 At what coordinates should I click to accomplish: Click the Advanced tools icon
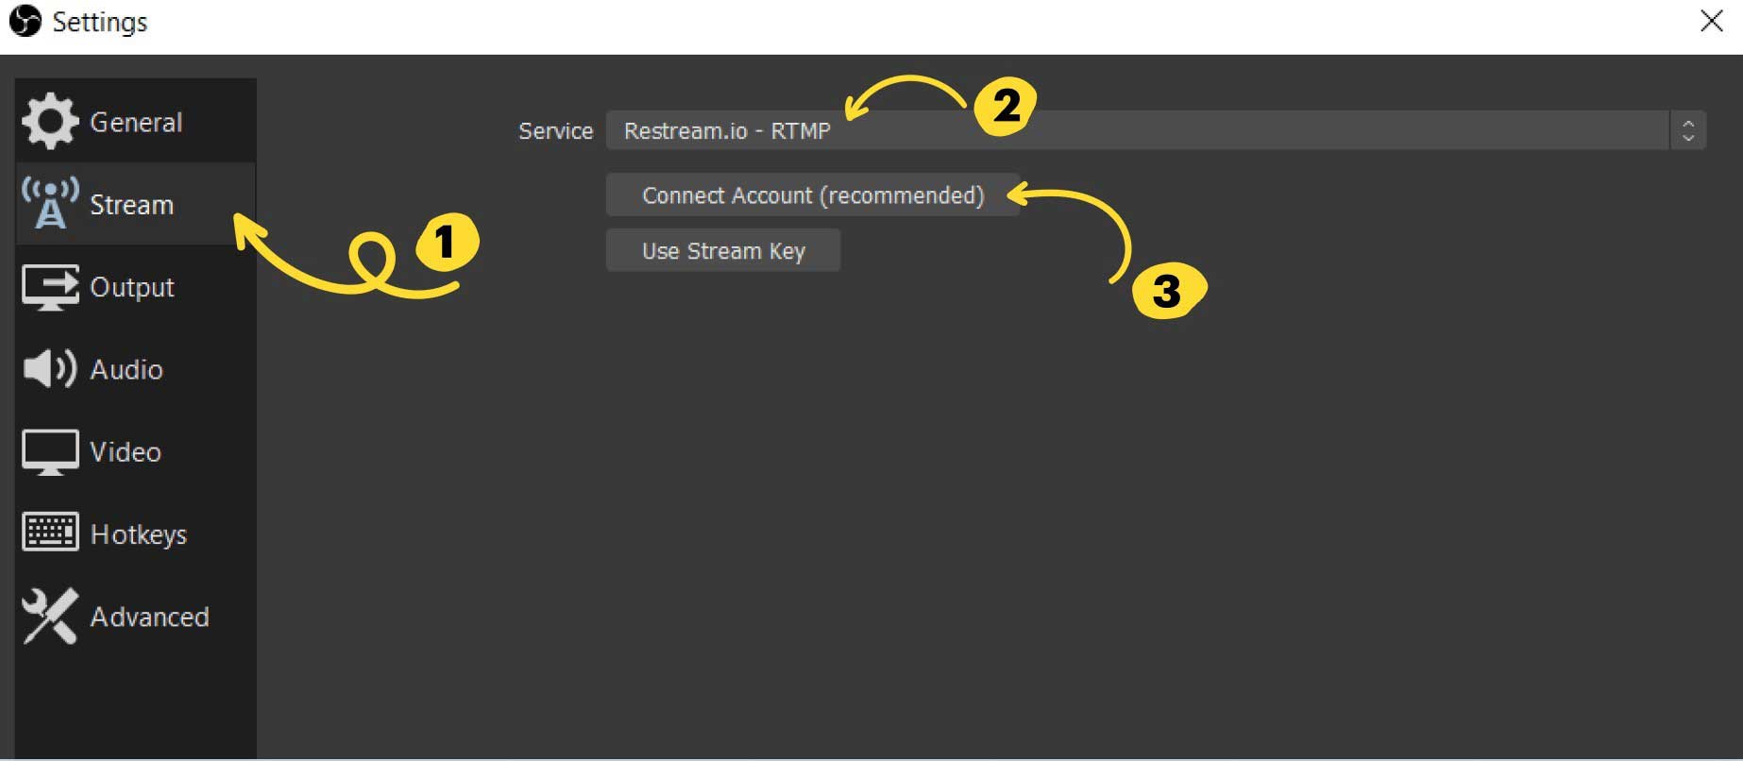tap(50, 616)
